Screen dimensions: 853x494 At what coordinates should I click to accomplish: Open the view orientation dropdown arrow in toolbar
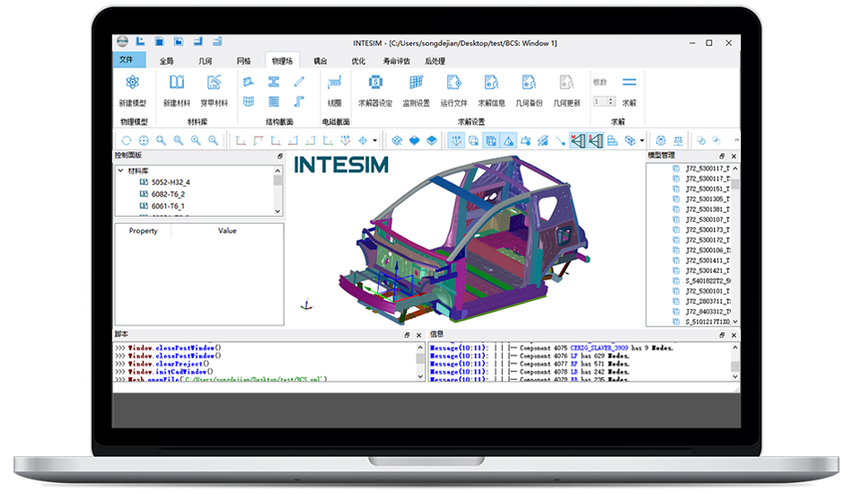tap(375, 140)
